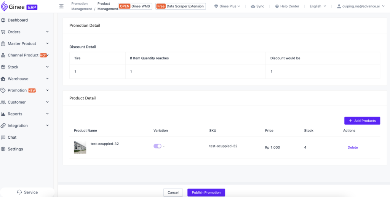Click the 'Discount would be' header
390x197 pixels.
click(x=285, y=58)
